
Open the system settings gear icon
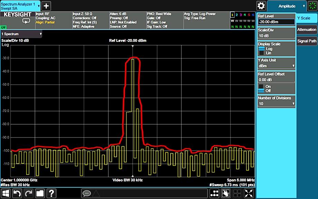tap(261, 6)
